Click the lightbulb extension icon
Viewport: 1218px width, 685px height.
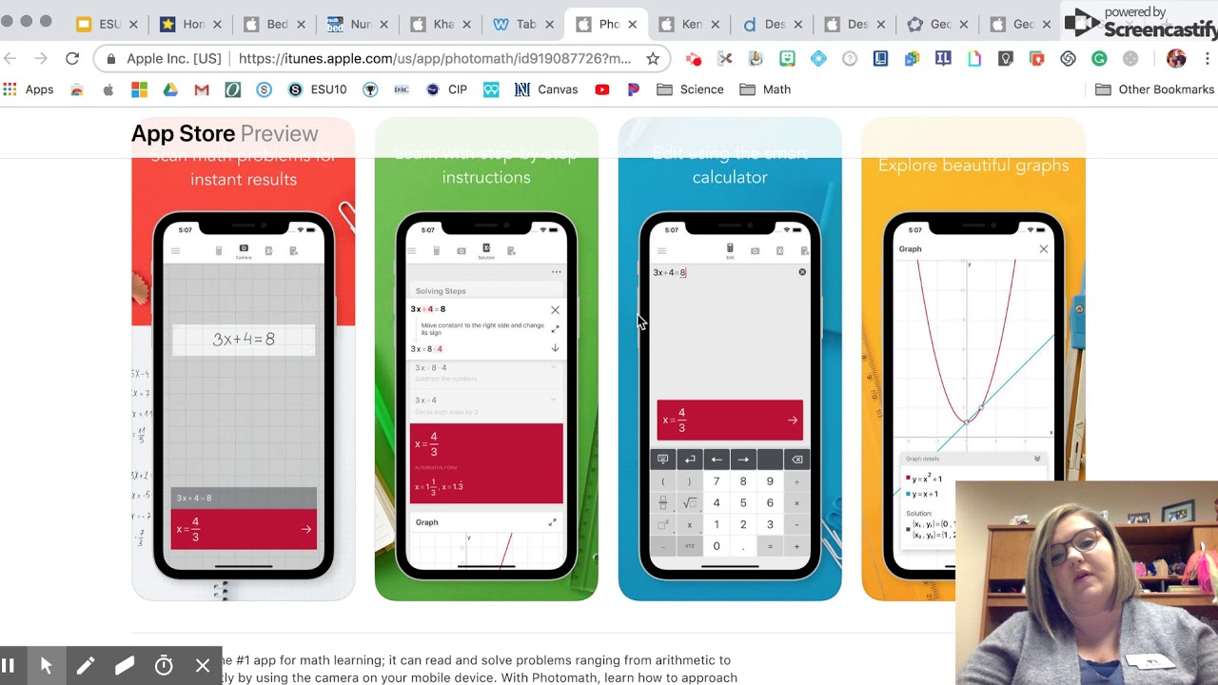(x=1006, y=59)
